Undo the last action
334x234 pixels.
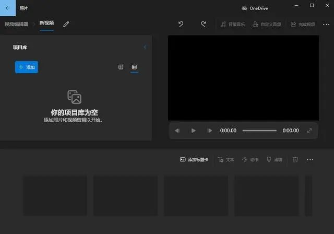click(181, 24)
